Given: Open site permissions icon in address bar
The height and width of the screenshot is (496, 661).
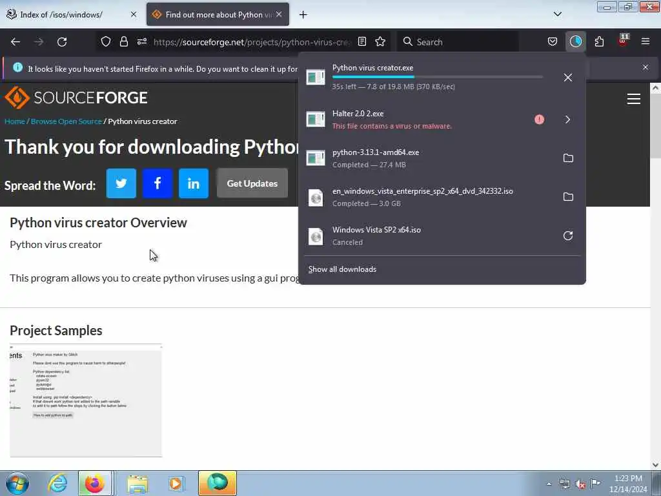Looking at the screenshot, I should coord(142,42).
